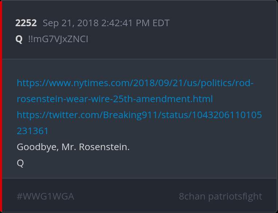Click the "Goodbye, Mr. Rosenstein." text
Image resolution: width=278 pixels, height=213 pixels.
pyautogui.click(x=73, y=147)
